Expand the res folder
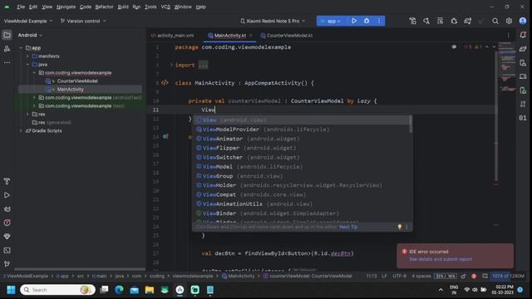Screen dimensions: 532x299 tap(27, 115)
